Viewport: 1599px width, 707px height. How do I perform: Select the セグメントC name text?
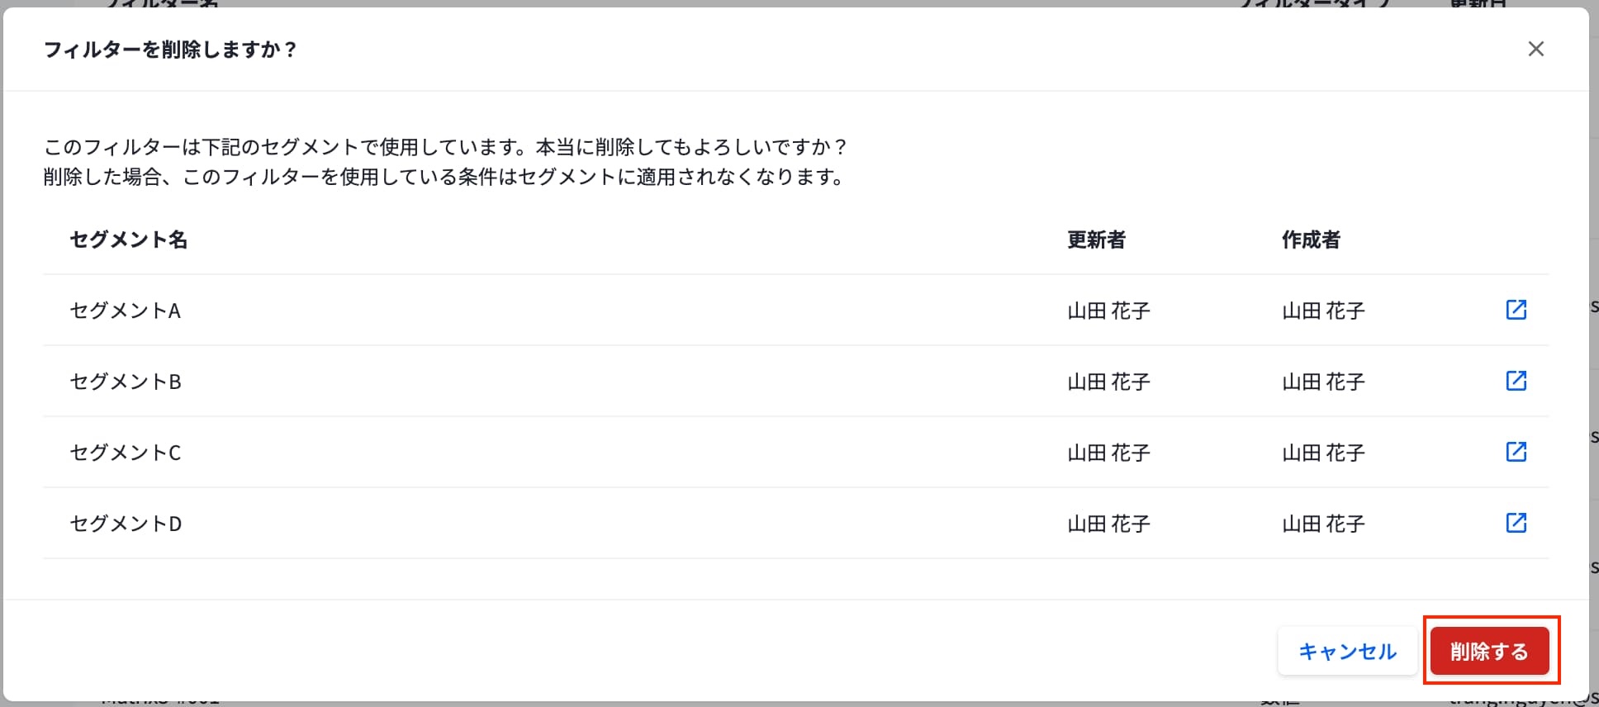pyautogui.click(x=126, y=453)
